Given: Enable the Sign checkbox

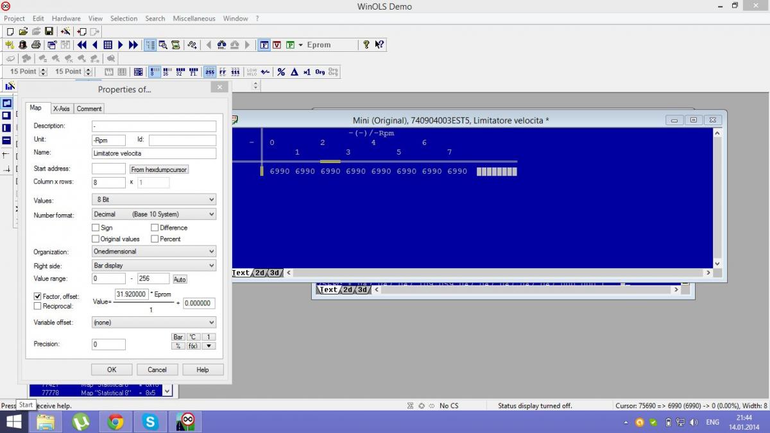Looking at the screenshot, I should tap(96, 228).
